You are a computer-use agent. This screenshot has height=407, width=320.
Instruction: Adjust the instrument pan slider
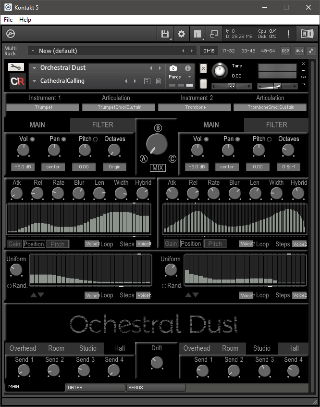[232, 86]
